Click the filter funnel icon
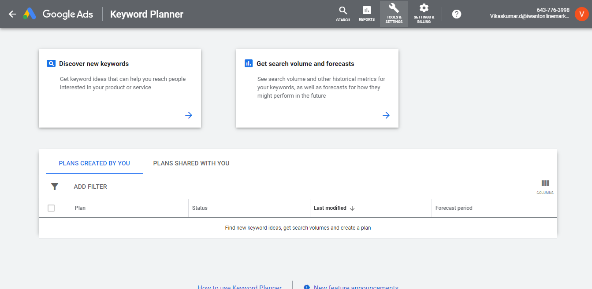Viewport: 592px width, 289px height. pyautogui.click(x=55, y=187)
